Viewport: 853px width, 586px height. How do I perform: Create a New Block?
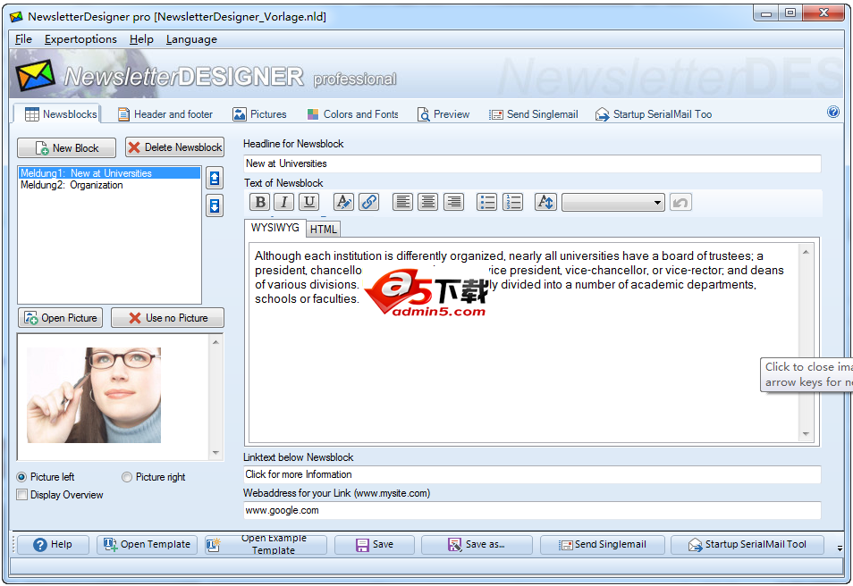(x=66, y=148)
